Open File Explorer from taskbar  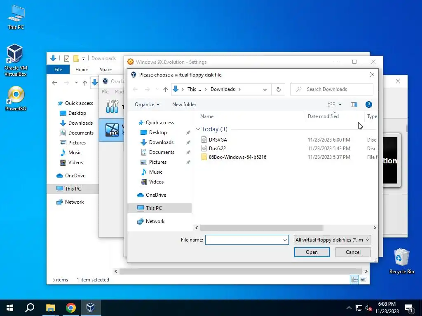(50, 308)
